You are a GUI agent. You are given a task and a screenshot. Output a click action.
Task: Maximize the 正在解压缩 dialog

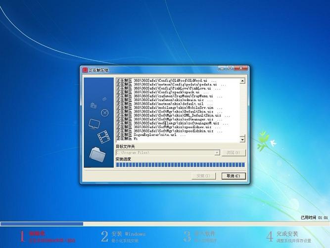230,68
